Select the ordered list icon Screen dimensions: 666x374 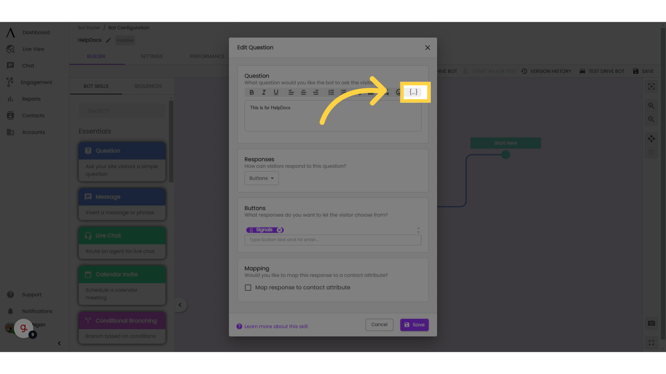pyautogui.click(x=331, y=92)
